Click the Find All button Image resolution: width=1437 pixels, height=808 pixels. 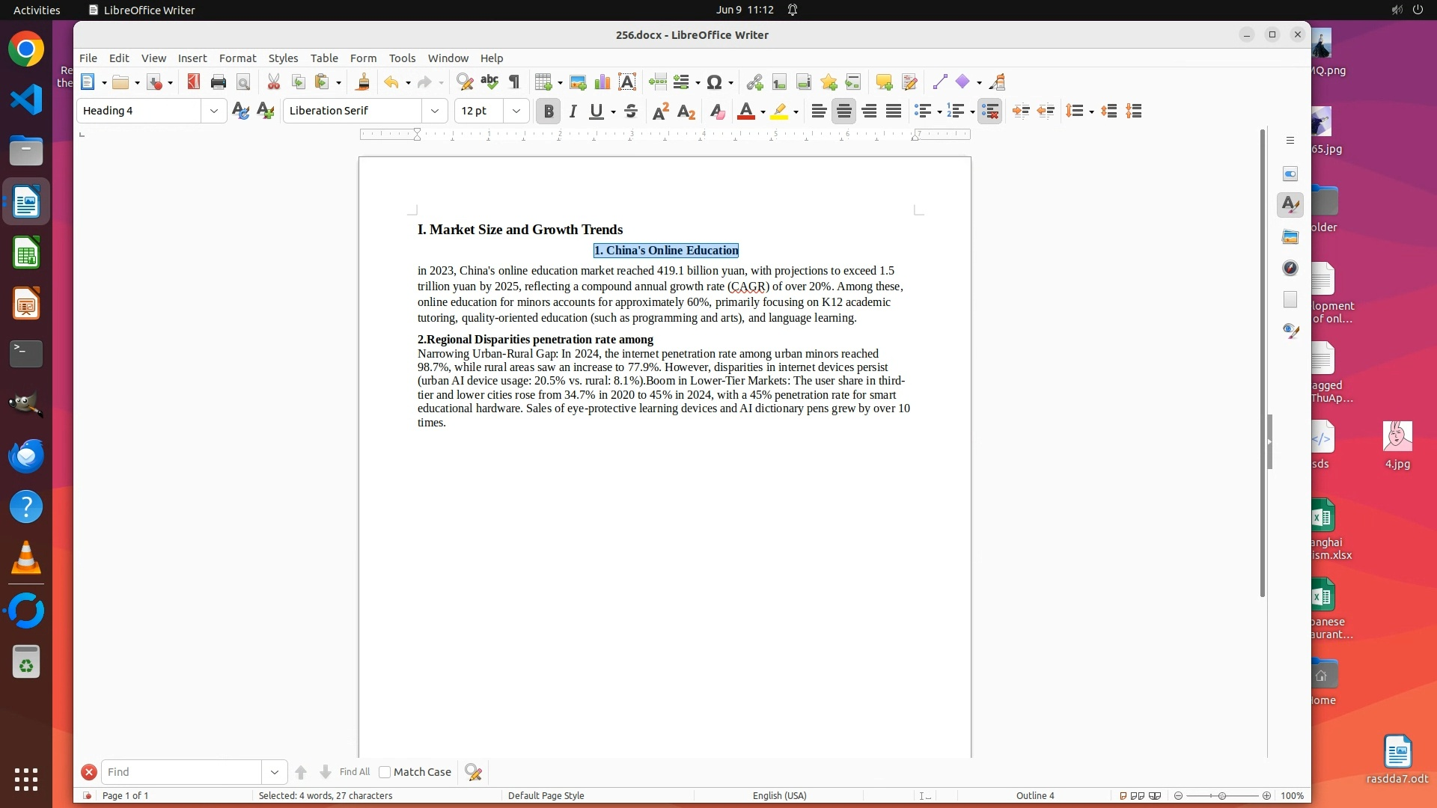coord(354,772)
